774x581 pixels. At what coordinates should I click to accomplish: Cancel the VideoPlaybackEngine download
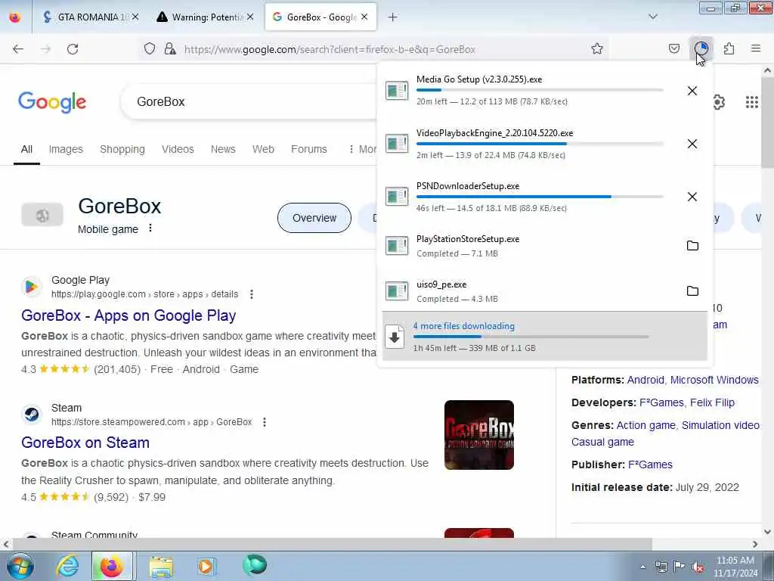[x=692, y=144]
